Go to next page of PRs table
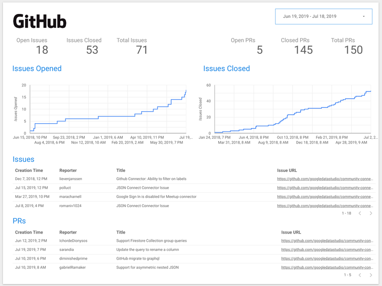The height and width of the screenshot is (286, 382). 371,275
